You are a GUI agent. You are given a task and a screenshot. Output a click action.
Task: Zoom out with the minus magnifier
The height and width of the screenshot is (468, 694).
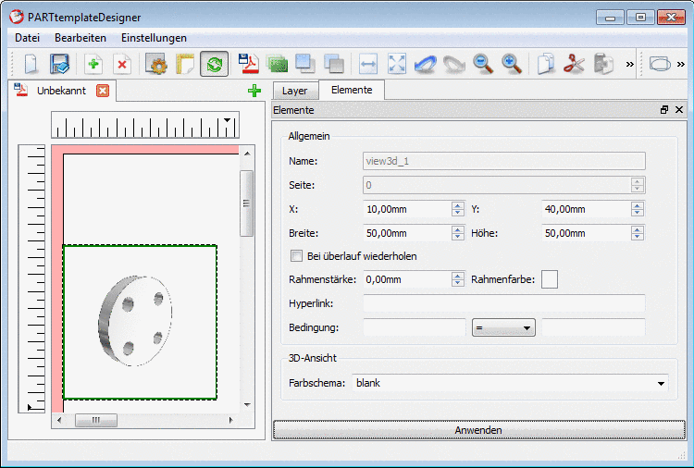click(x=483, y=64)
